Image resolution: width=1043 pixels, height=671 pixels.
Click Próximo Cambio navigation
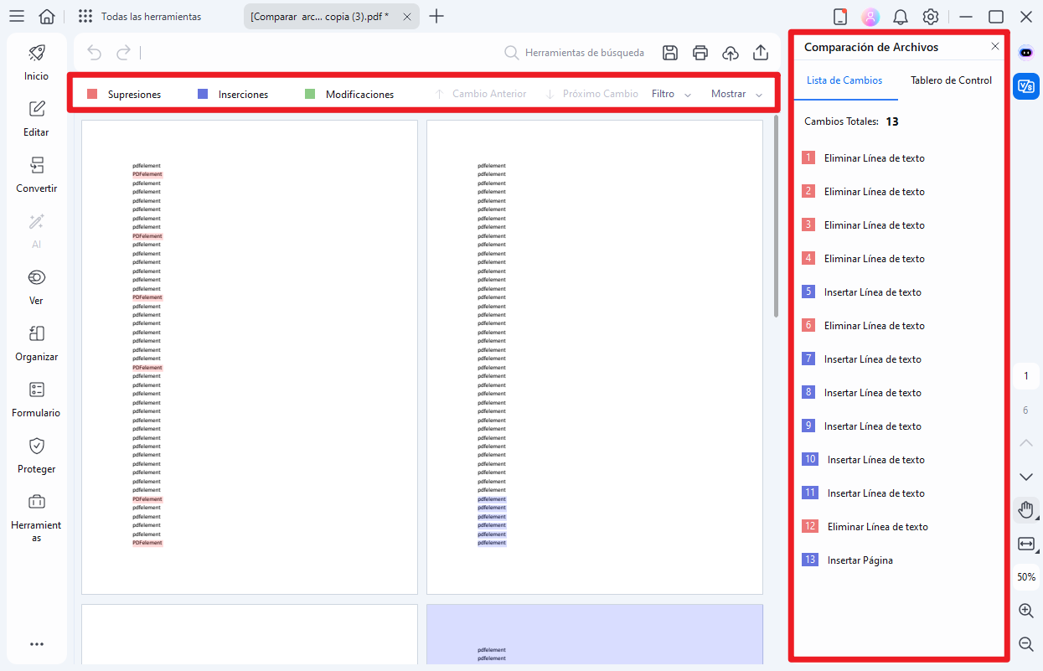click(x=592, y=94)
